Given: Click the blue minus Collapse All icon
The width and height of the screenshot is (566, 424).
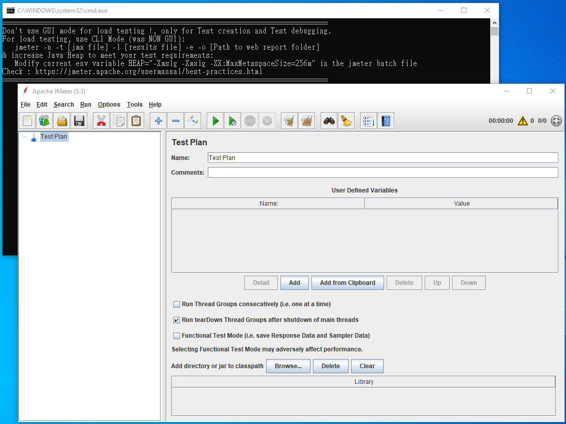Looking at the screenshot, I should [x=176, y=121].
